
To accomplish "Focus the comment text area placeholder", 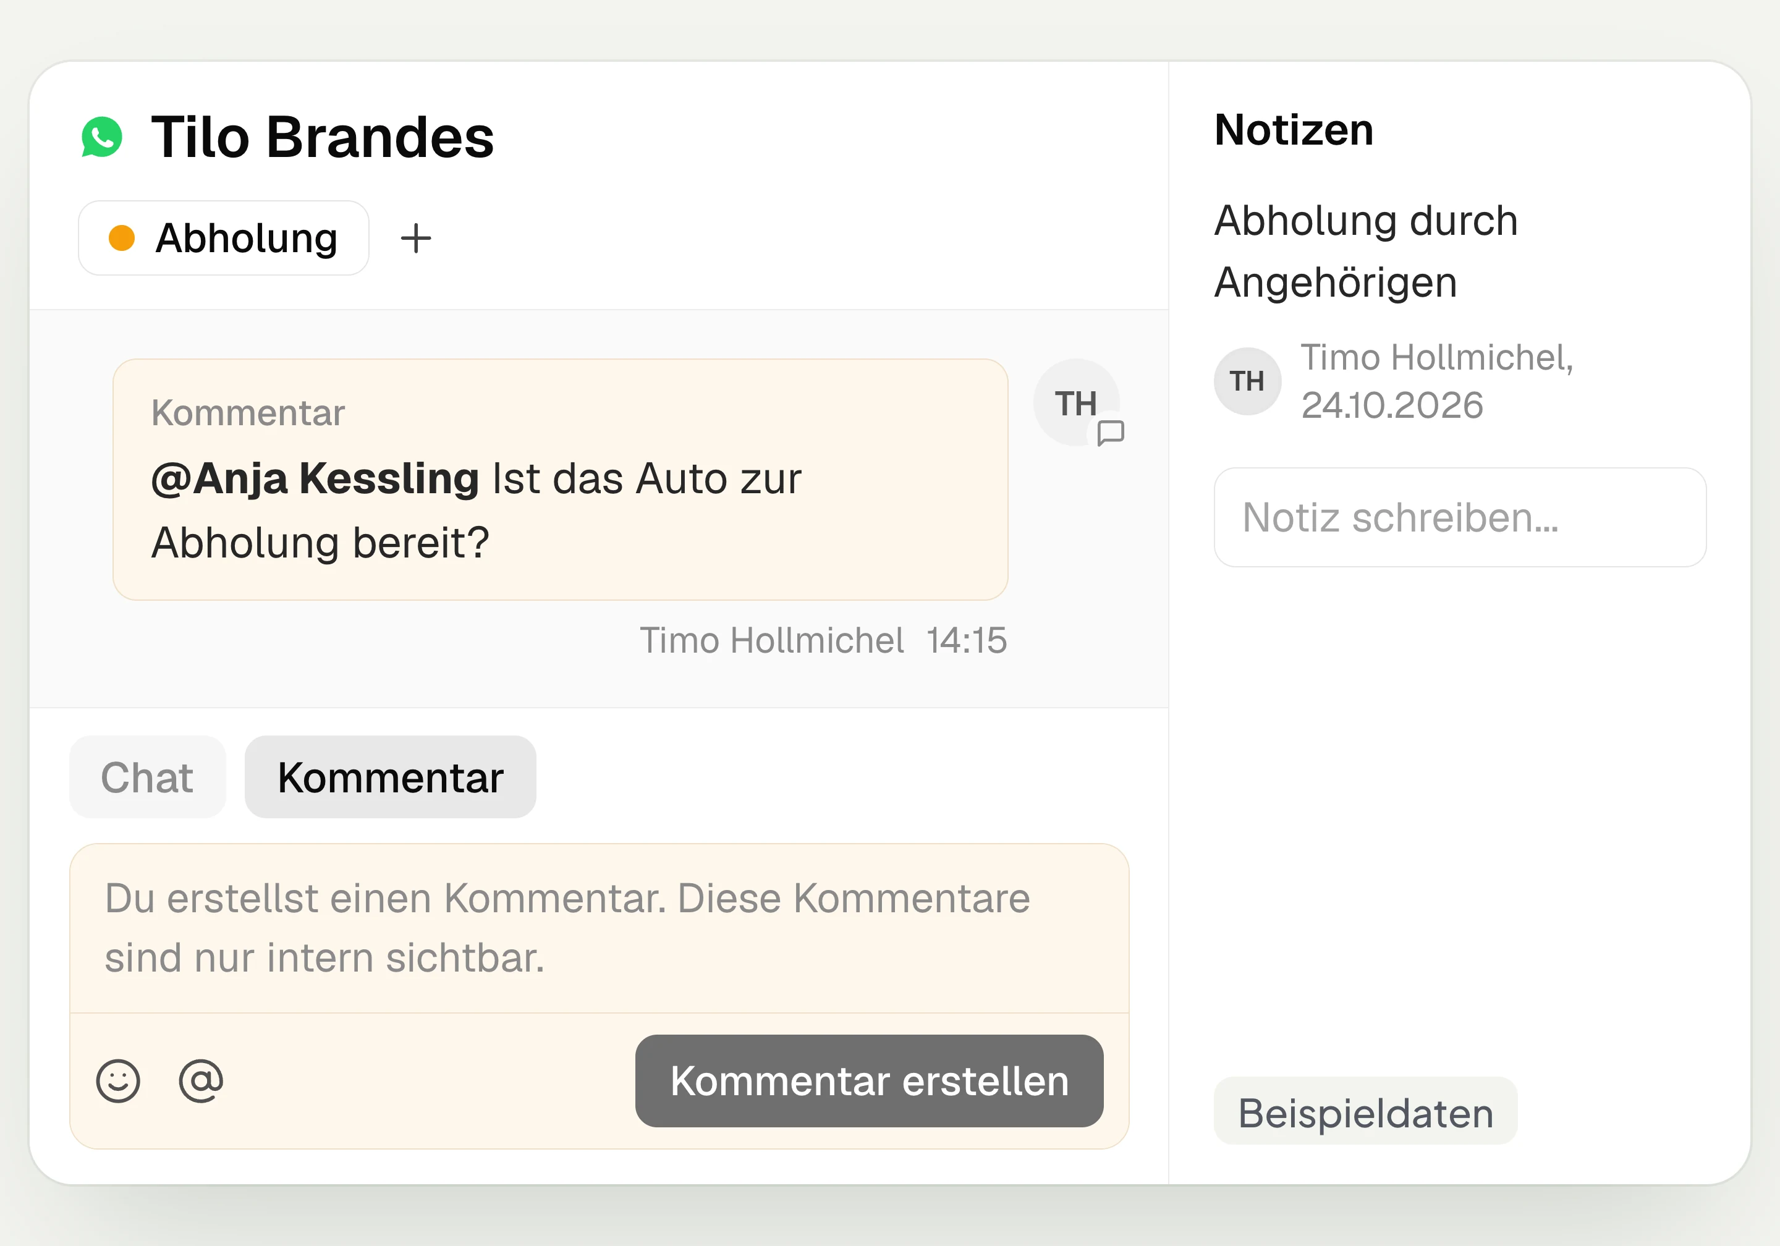I will coord(600,928).
